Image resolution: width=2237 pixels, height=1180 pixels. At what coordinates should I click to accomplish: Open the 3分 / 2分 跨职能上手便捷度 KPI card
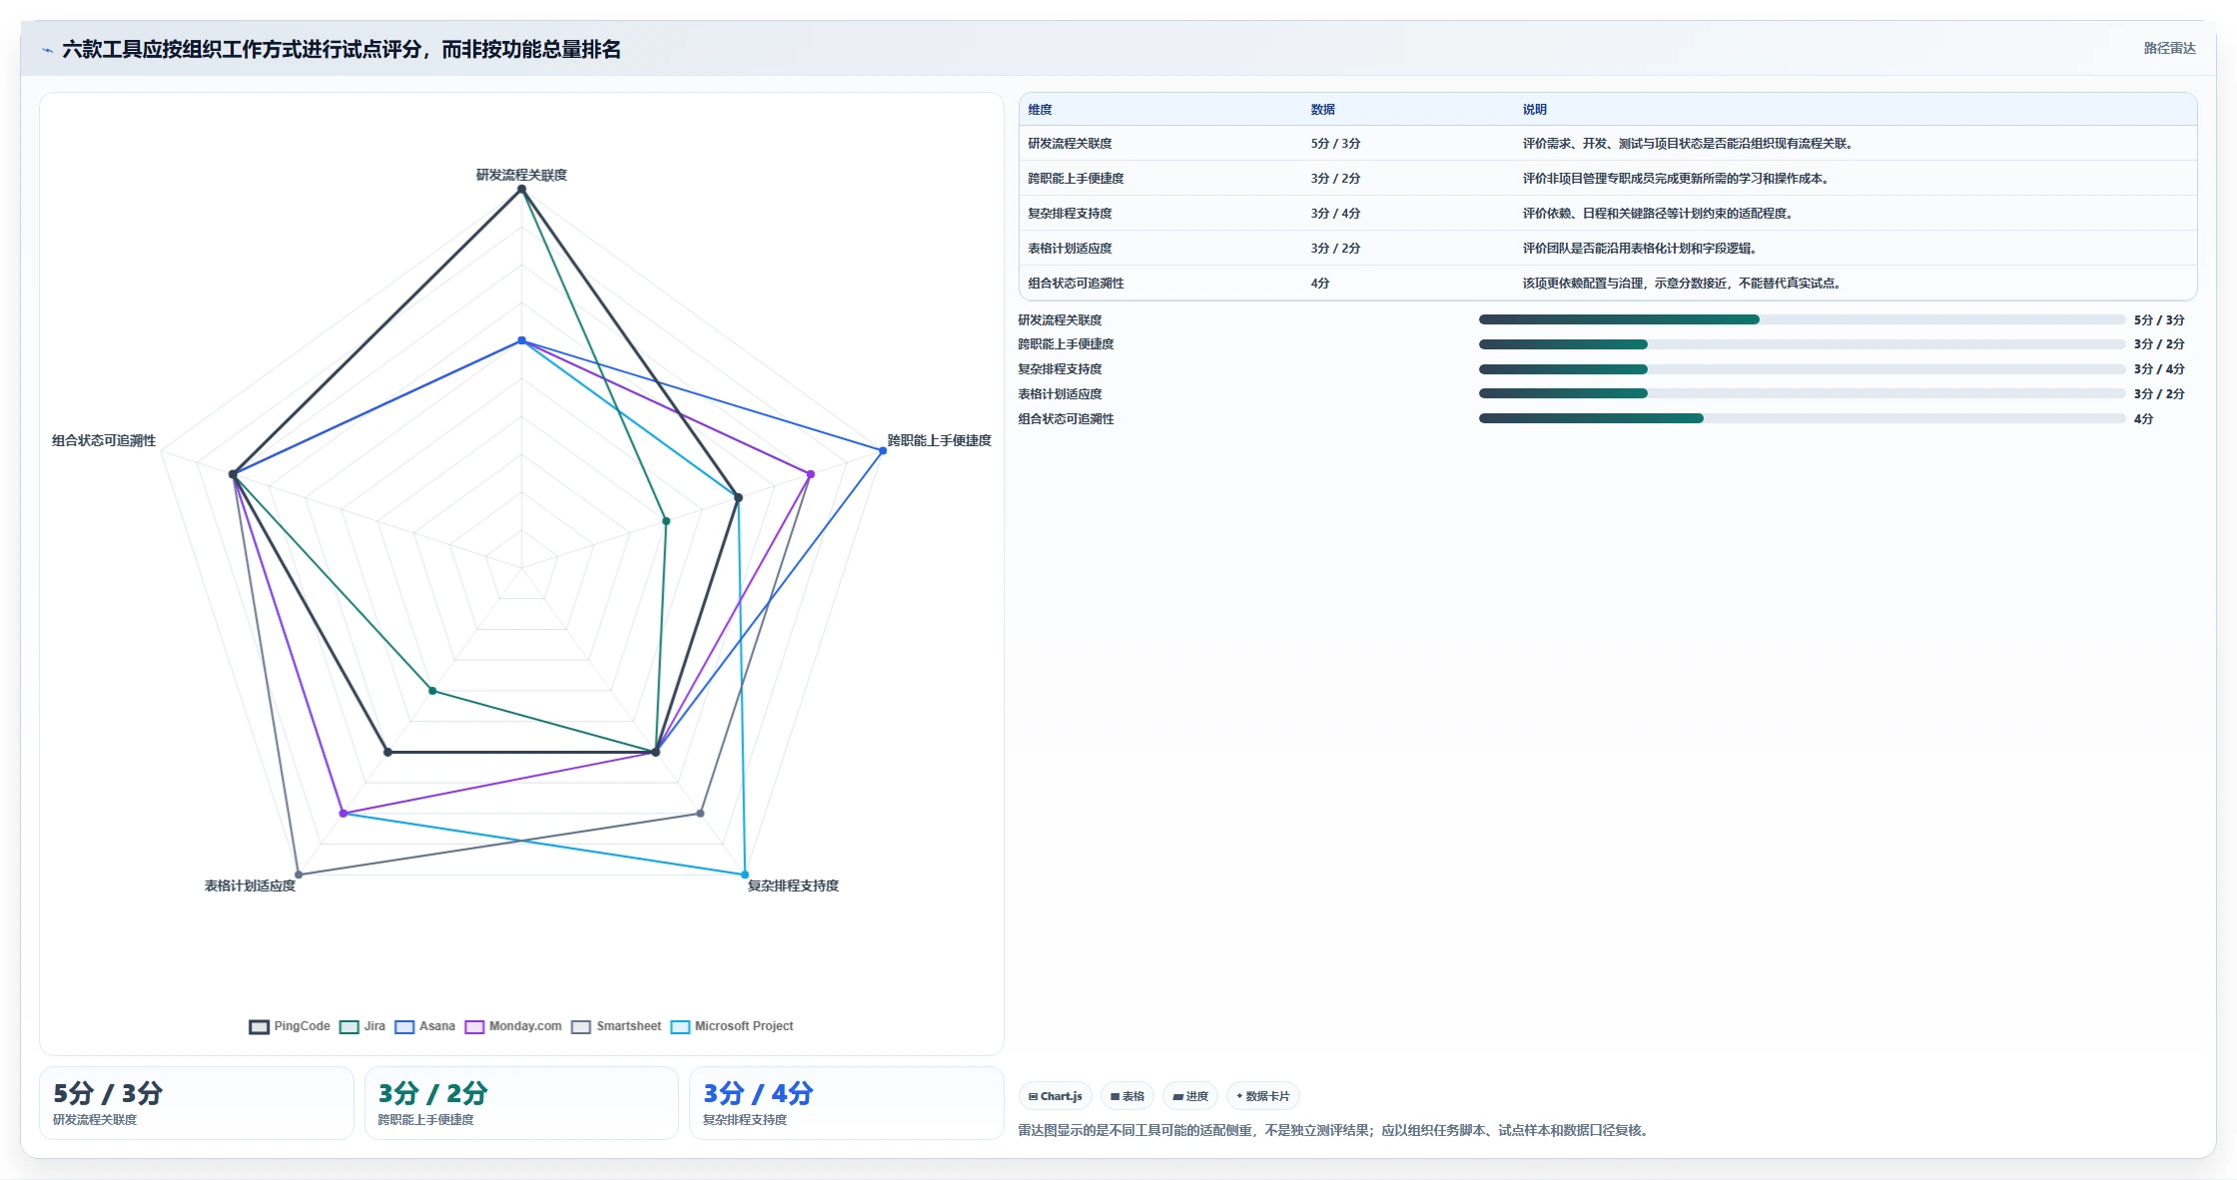(521, 1103)
